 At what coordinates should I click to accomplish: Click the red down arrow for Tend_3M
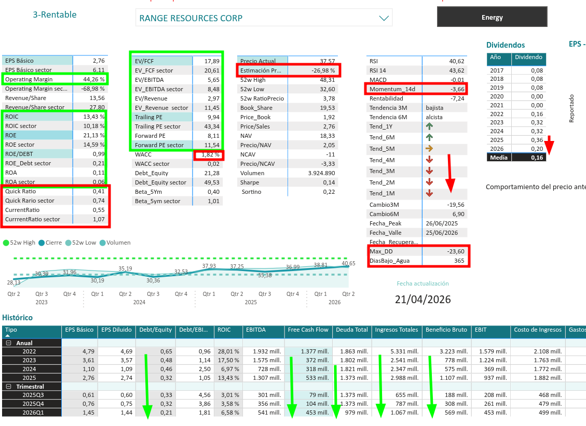coord(429,171)
